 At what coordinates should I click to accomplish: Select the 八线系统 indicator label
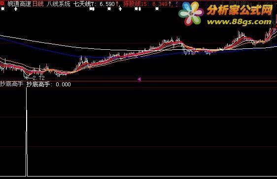tap(59, 4)
